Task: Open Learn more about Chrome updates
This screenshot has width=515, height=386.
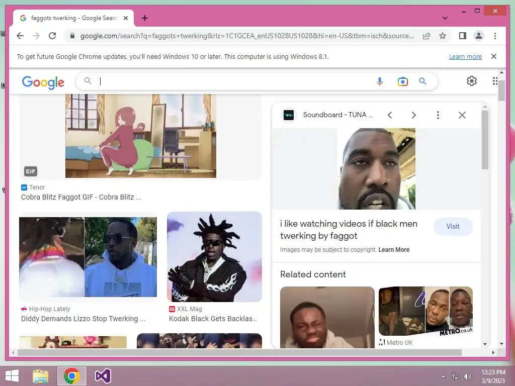Action: tap(465, 56)
